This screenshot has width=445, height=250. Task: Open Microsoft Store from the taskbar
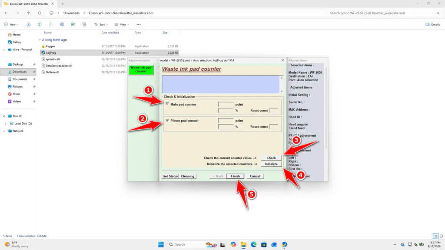point(264,244)
